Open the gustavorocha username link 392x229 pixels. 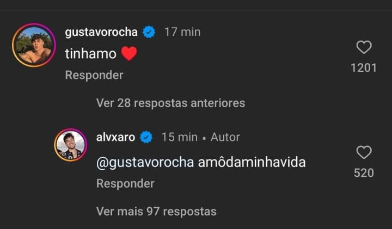[x=101, y=32]
